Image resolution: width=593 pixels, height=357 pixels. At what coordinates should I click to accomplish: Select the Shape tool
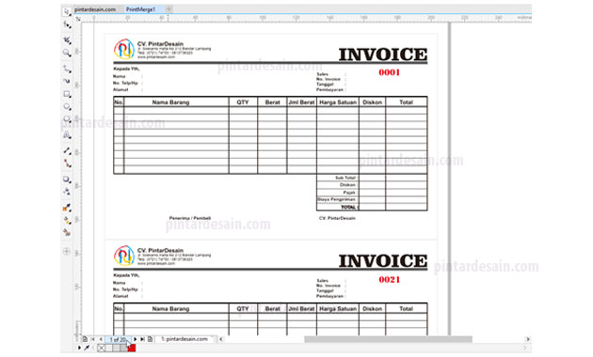click(x=67, y=25)
